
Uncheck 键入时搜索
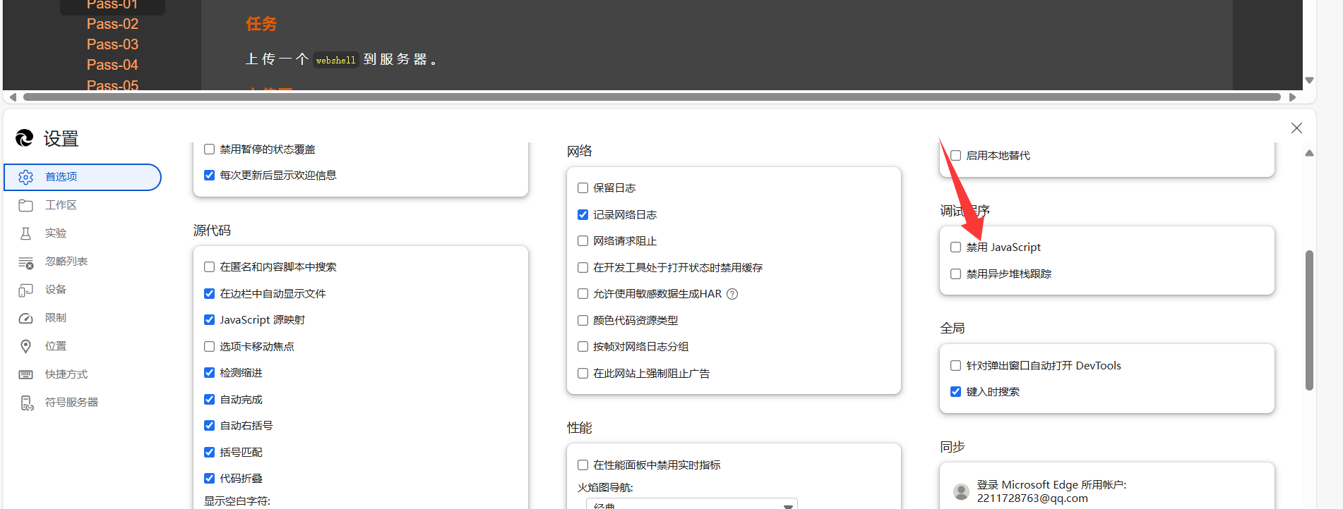[x=955, y=392]
